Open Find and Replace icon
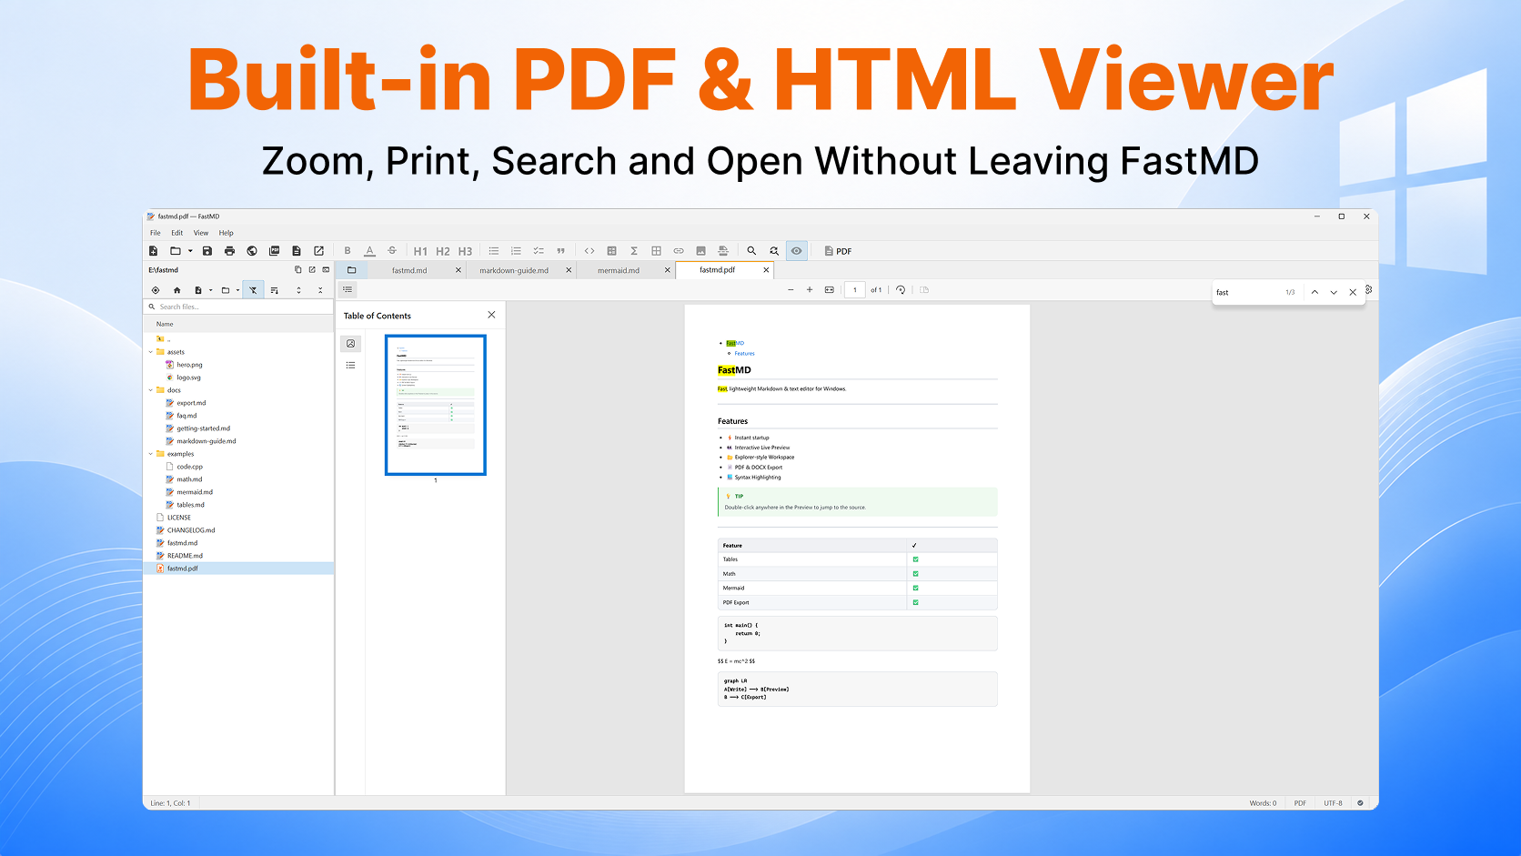The height and width of the screenshot is (856, 1521). (x=774, y=251)
